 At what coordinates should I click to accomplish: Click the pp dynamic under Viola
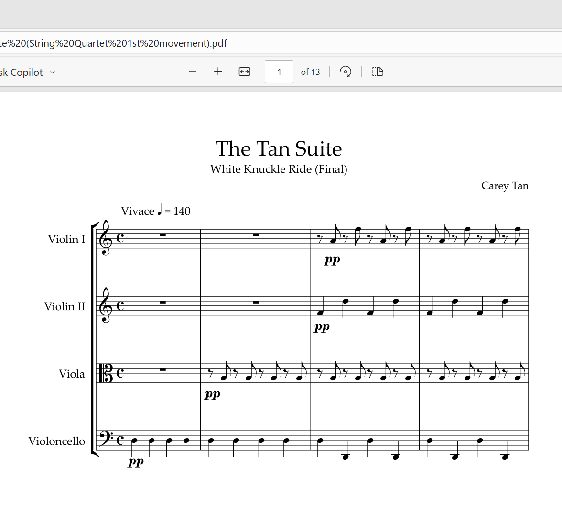[x=212, y=394]
